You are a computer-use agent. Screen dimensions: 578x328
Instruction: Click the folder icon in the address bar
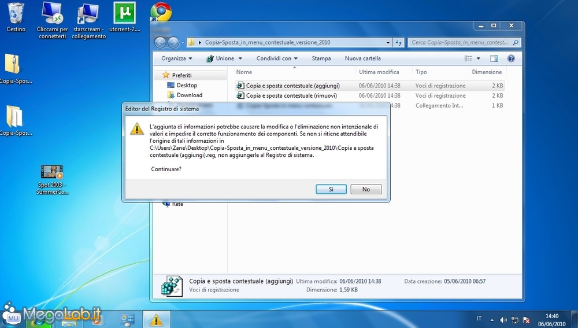coord(191,42)
